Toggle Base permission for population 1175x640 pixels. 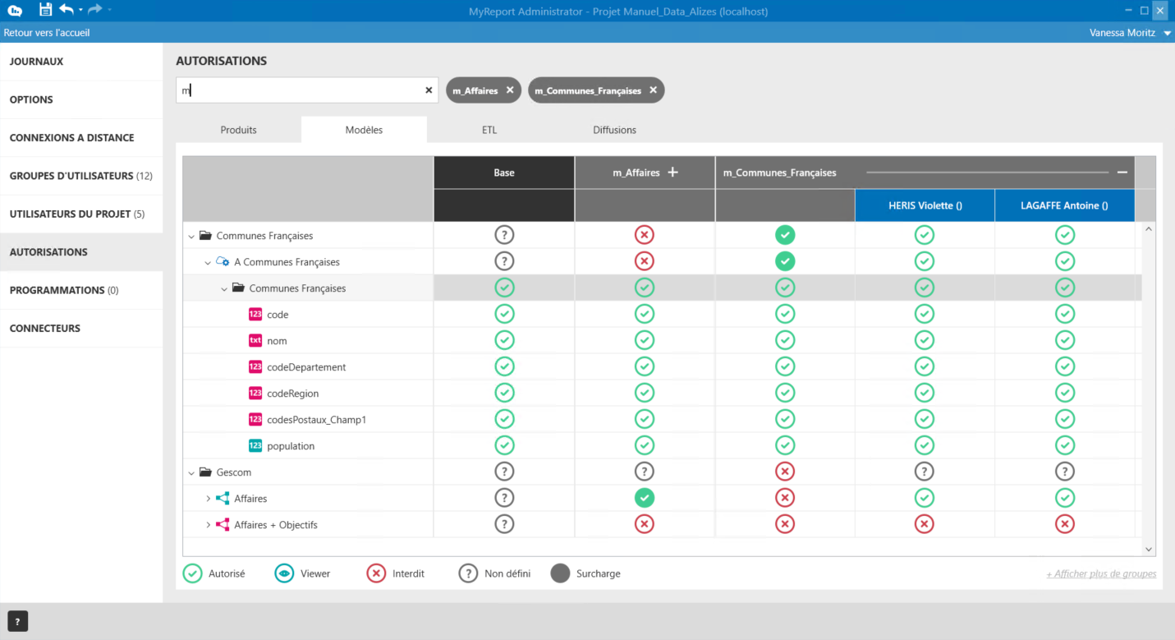tap(504, 446)
